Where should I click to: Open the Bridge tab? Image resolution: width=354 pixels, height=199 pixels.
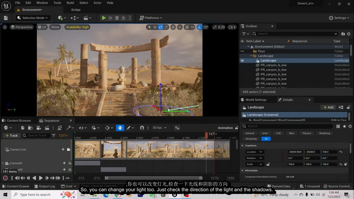[76, 10]
